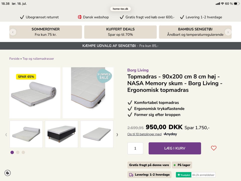Advance promo banners with right arrow

228,32
